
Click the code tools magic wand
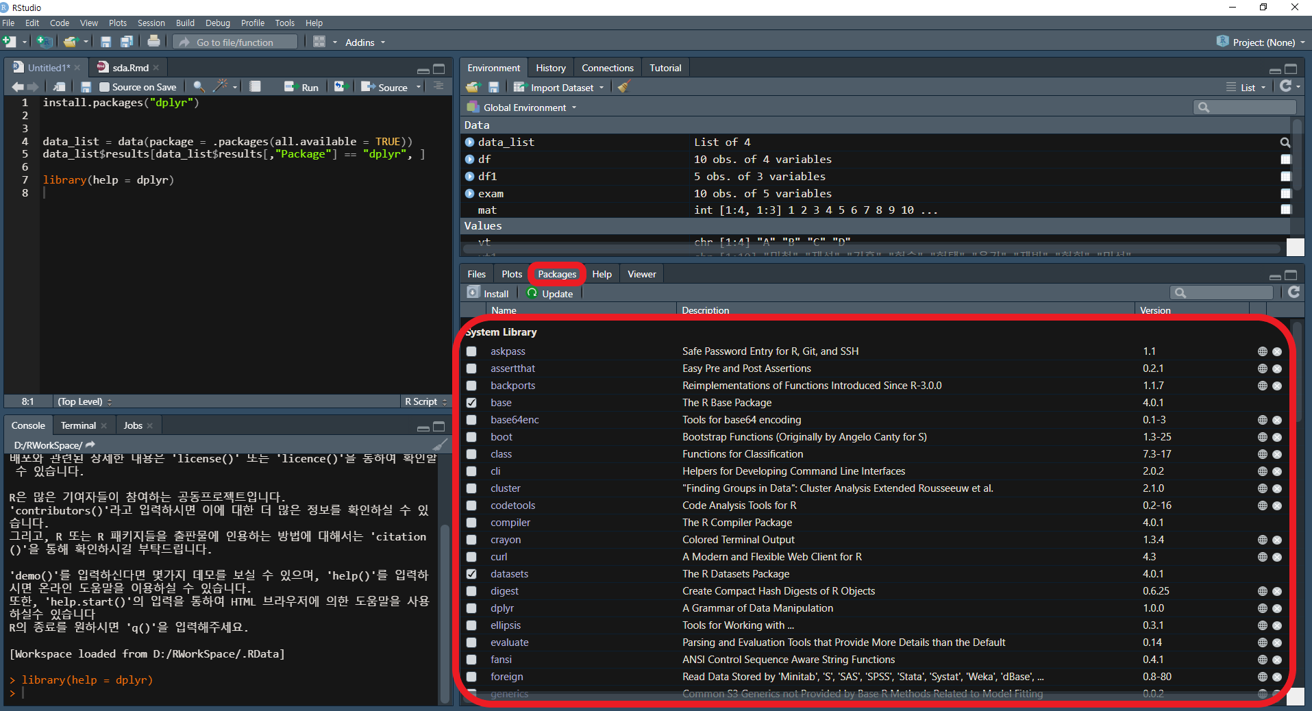[x=221, y=86]
